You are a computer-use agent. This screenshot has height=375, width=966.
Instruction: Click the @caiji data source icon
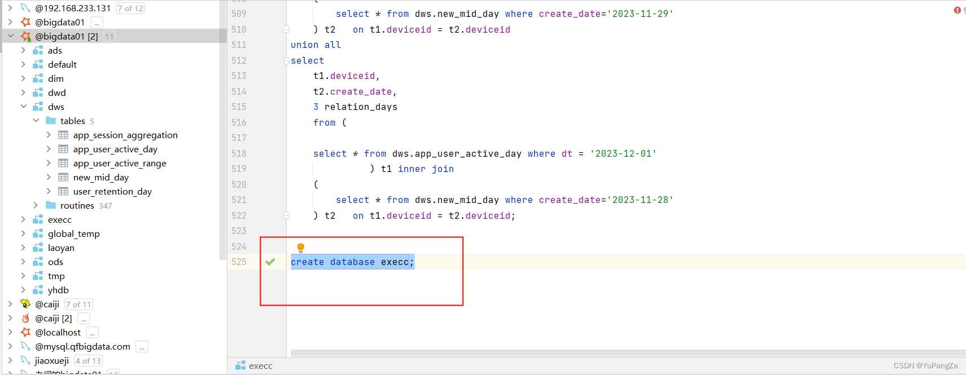(25, 304)
